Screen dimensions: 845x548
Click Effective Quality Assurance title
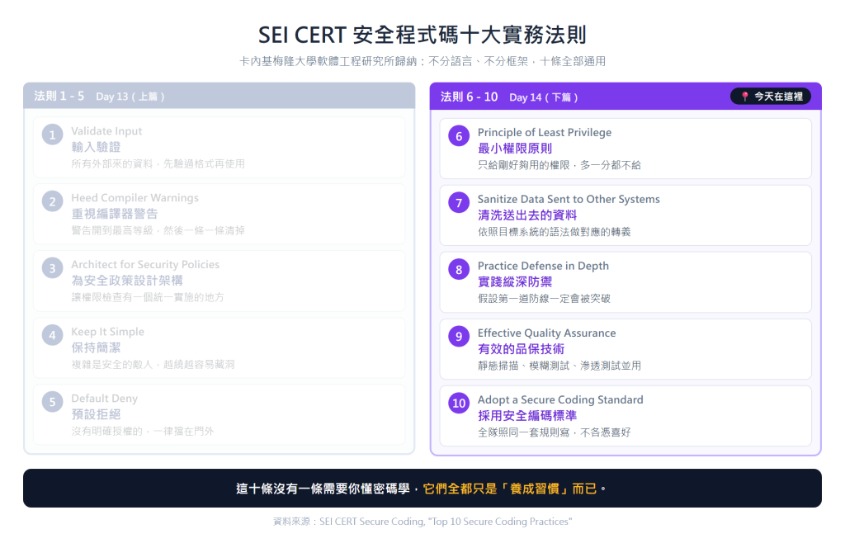546,333
